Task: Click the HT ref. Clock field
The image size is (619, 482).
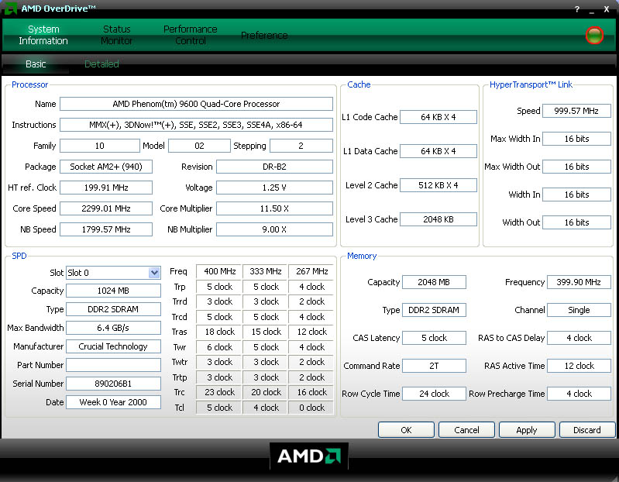Action: tap(106, 188)
